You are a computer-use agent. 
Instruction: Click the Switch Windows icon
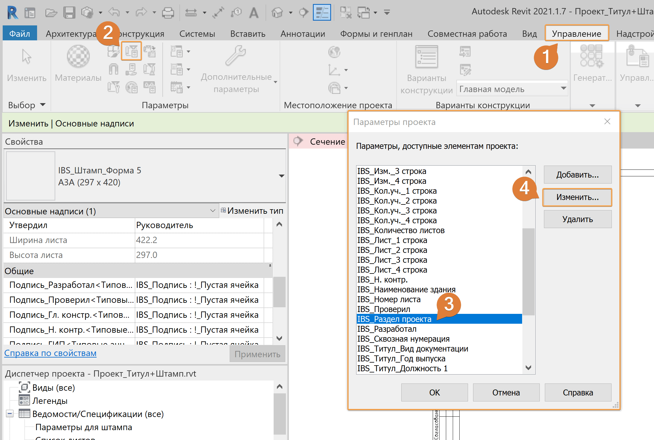pyautogui.click(x=364, y=13)
